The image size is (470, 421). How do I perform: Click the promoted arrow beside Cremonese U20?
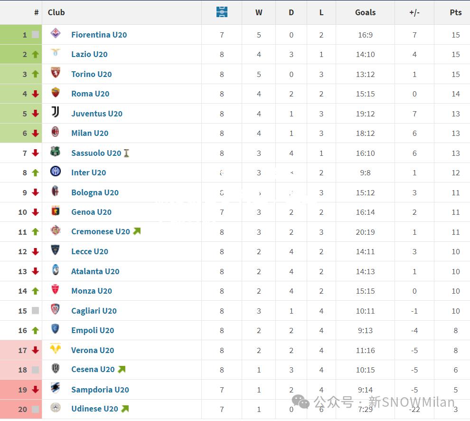pos(137,231)
